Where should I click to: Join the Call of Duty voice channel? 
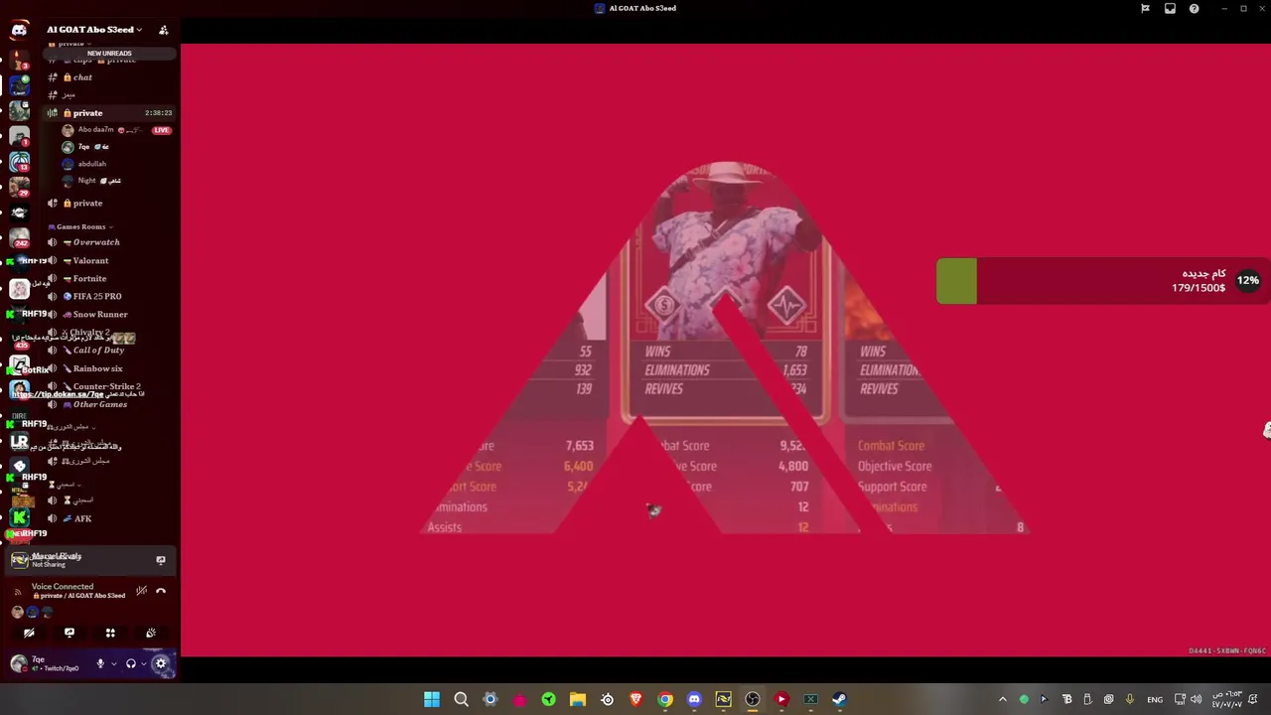pyautogui.click(x=109, y=351)
